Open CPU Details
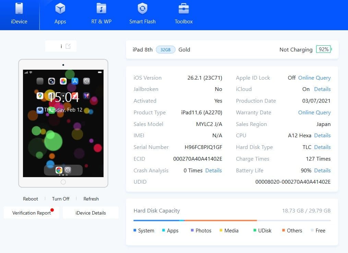Screen dimensions: 348x253 (x=322, y=135)
